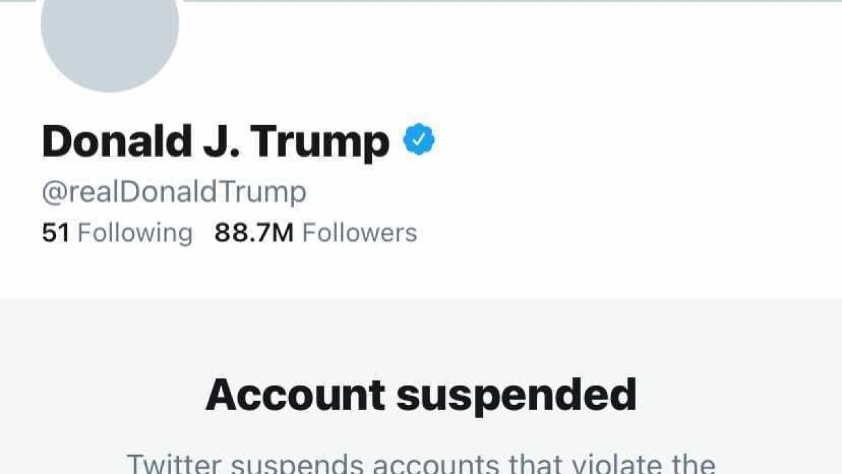This screenshot has width=842, height=474.
Task: Click the final word "the" in the notice
Action: [x=690, y=463]
